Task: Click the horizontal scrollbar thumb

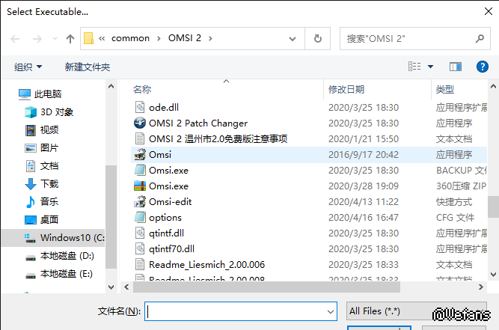Action: pyautogui.click(x=266, y=287)
